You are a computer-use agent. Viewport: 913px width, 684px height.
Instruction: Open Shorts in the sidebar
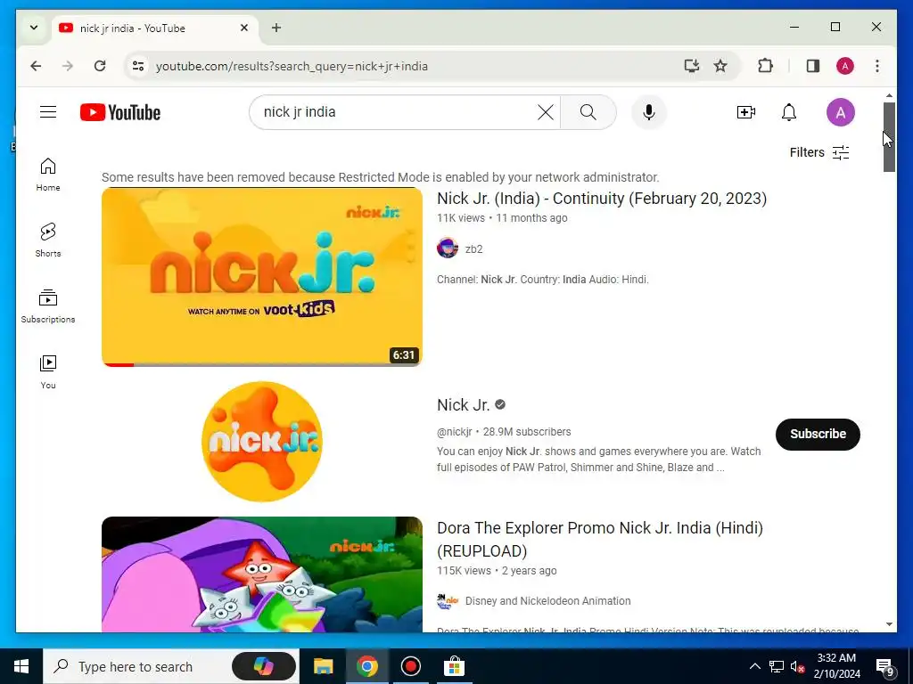(x=48, y=240)
